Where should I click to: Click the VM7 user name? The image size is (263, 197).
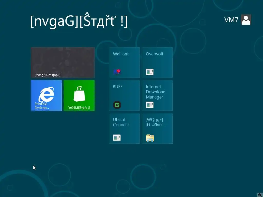click(x=231, y=20)
